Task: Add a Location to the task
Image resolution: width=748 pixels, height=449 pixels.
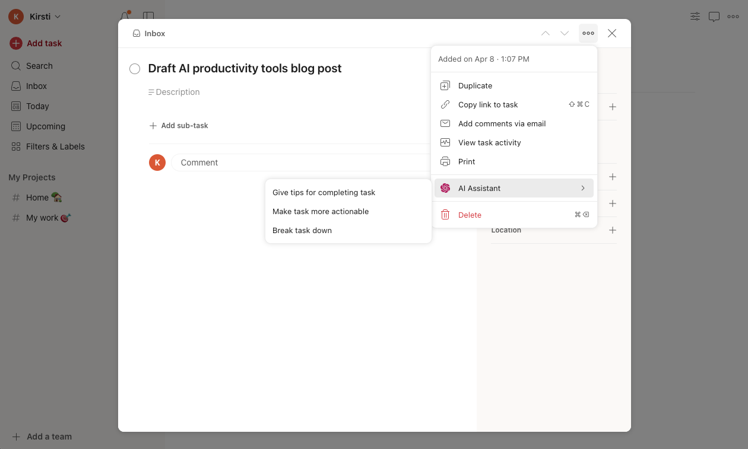Action: click(612, 230)
